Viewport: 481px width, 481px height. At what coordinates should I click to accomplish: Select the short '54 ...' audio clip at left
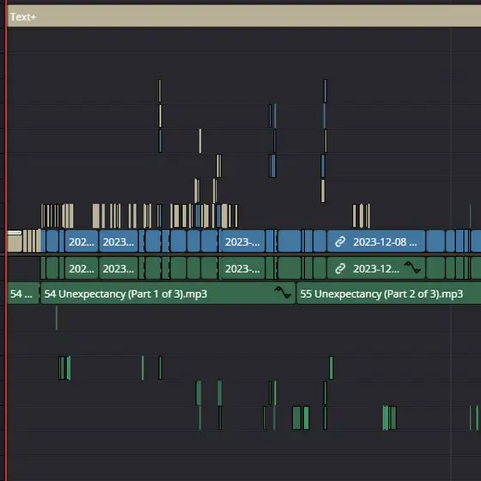(23, 294)
